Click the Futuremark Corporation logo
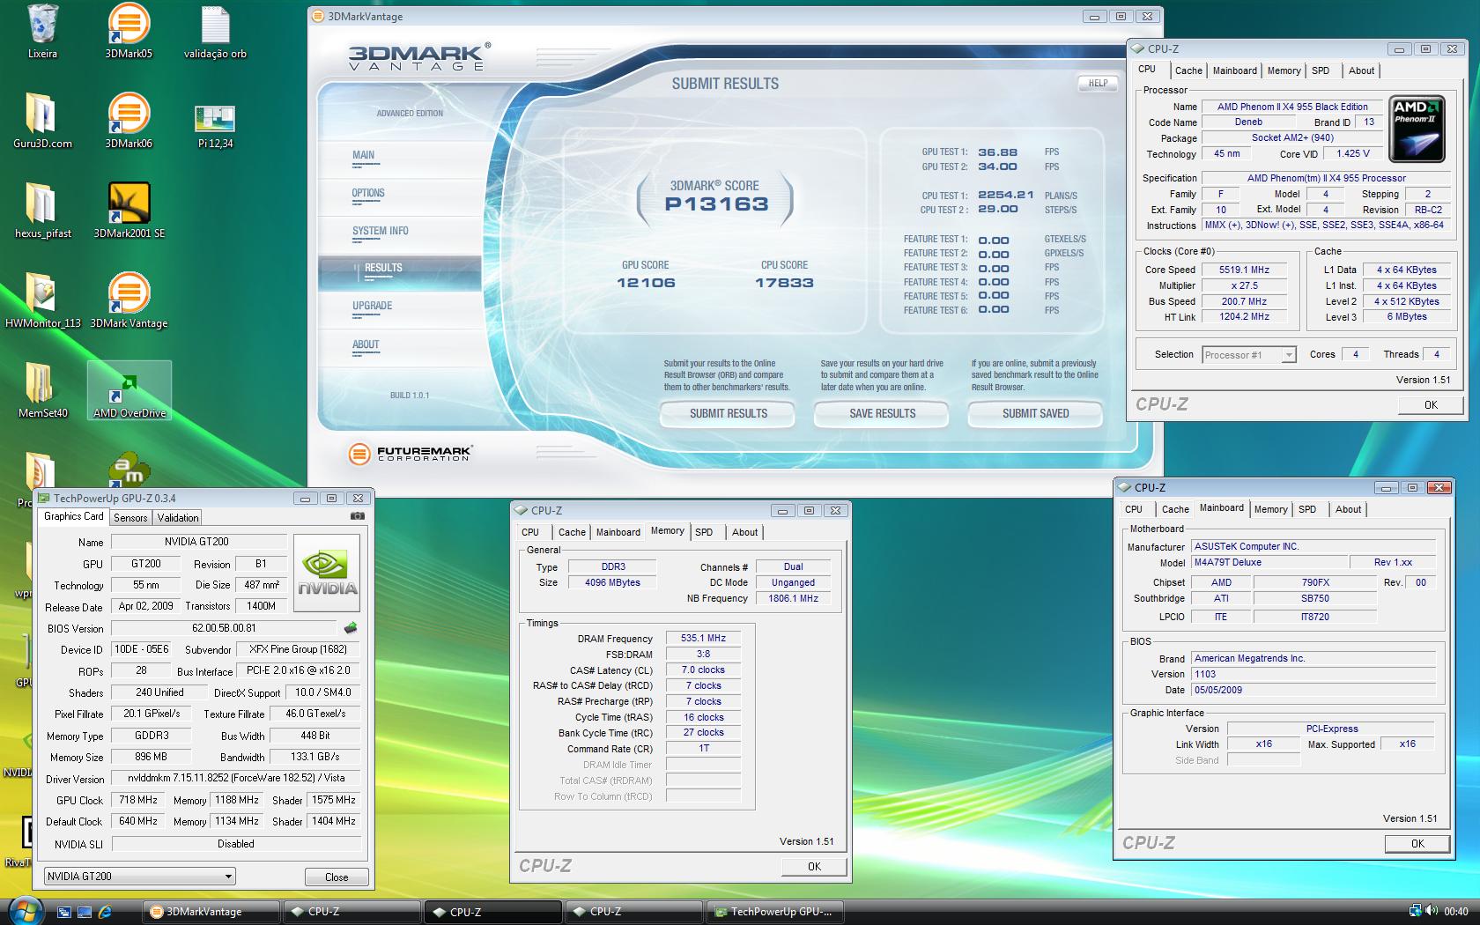This screenshot has height=925, width=1480. click(411, 454)
